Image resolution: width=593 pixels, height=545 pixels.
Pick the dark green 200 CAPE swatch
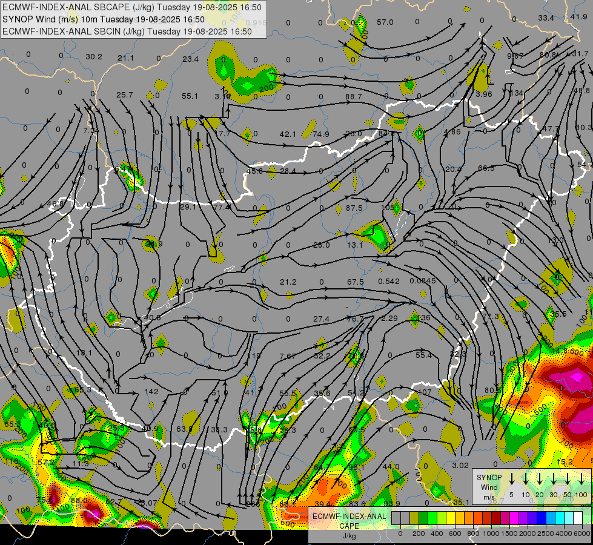[423, 518]
